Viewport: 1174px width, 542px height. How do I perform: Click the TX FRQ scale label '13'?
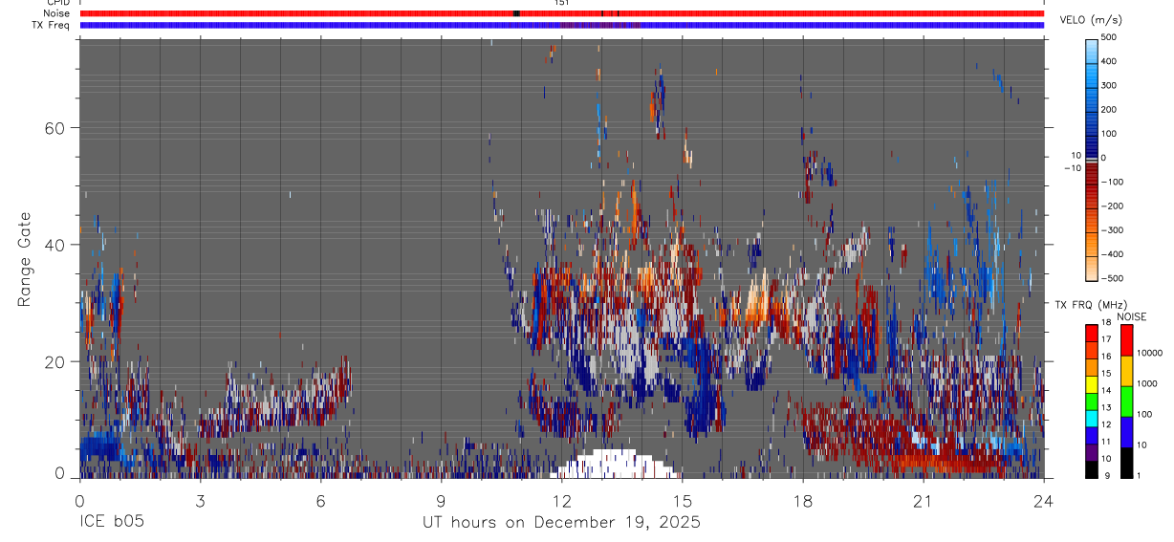tap(1106, 408)
